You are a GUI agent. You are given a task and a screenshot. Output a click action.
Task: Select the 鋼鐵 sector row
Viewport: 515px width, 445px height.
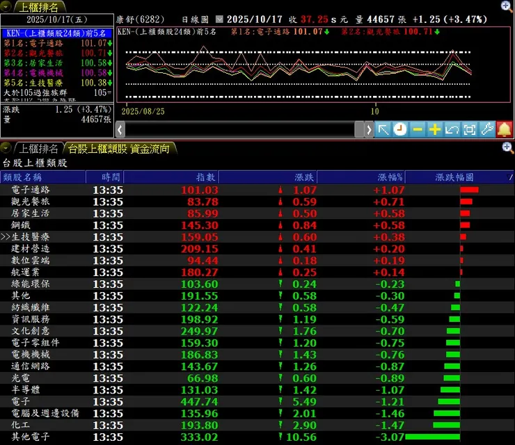(x=257, y=225)
